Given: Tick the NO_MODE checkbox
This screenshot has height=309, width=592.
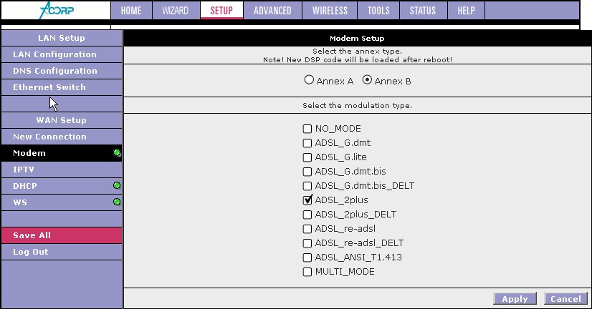Looking at the screenshot, I should point(307,129).
